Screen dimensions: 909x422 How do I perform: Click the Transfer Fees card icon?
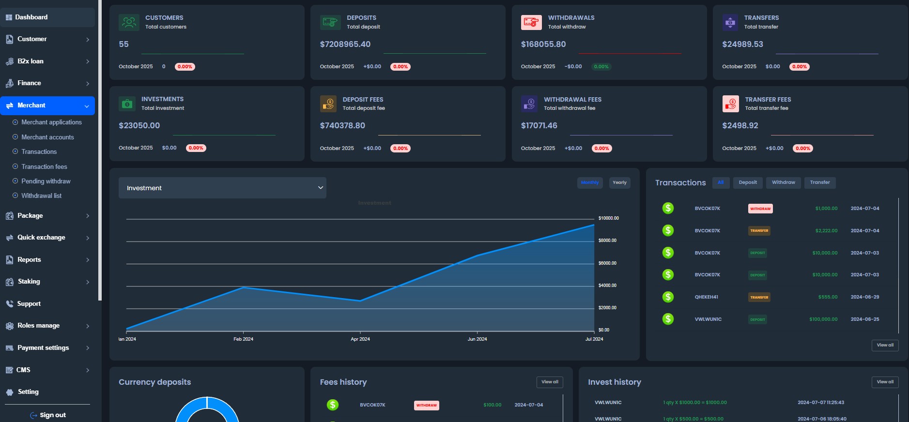tap(730, 104)
